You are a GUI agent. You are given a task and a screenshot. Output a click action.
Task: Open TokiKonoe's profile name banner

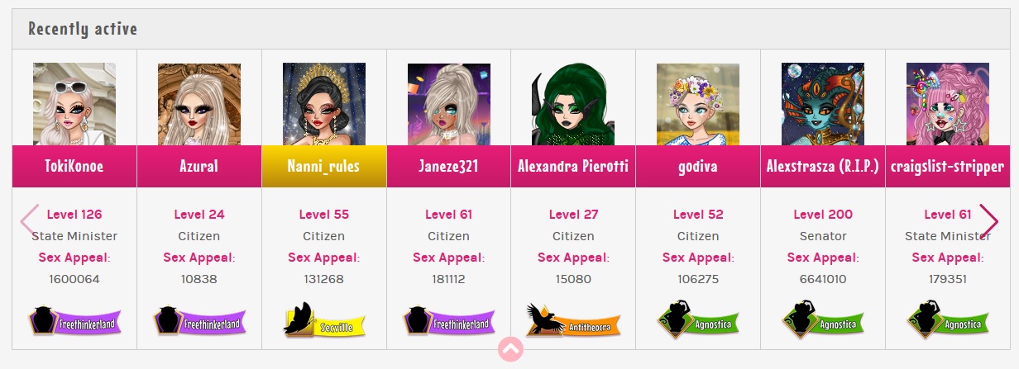74,166
